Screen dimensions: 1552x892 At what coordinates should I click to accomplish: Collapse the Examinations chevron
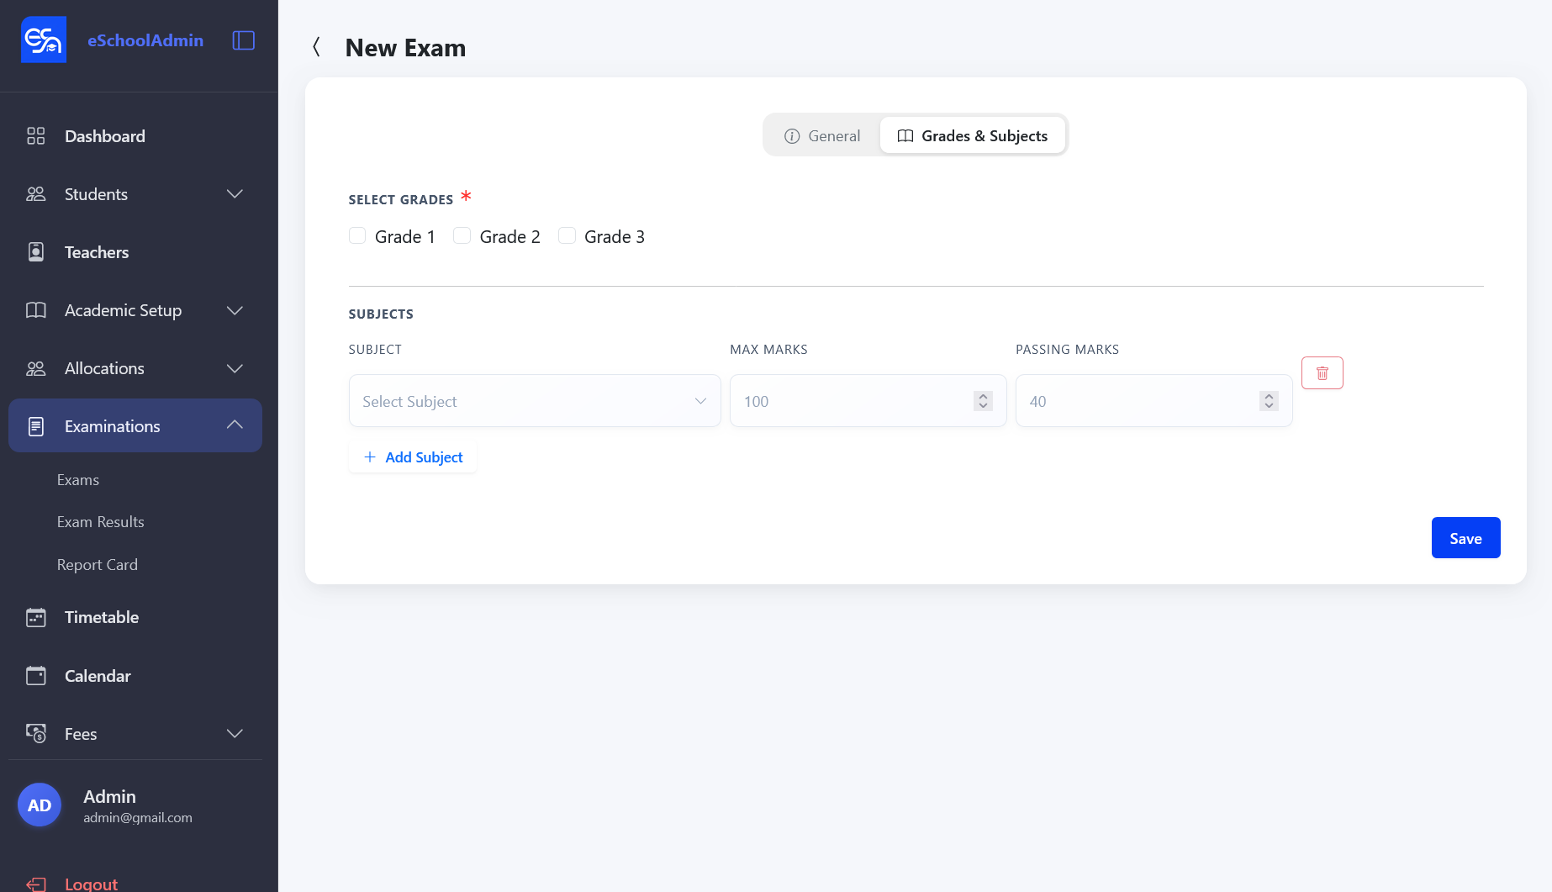pos(235,425)
